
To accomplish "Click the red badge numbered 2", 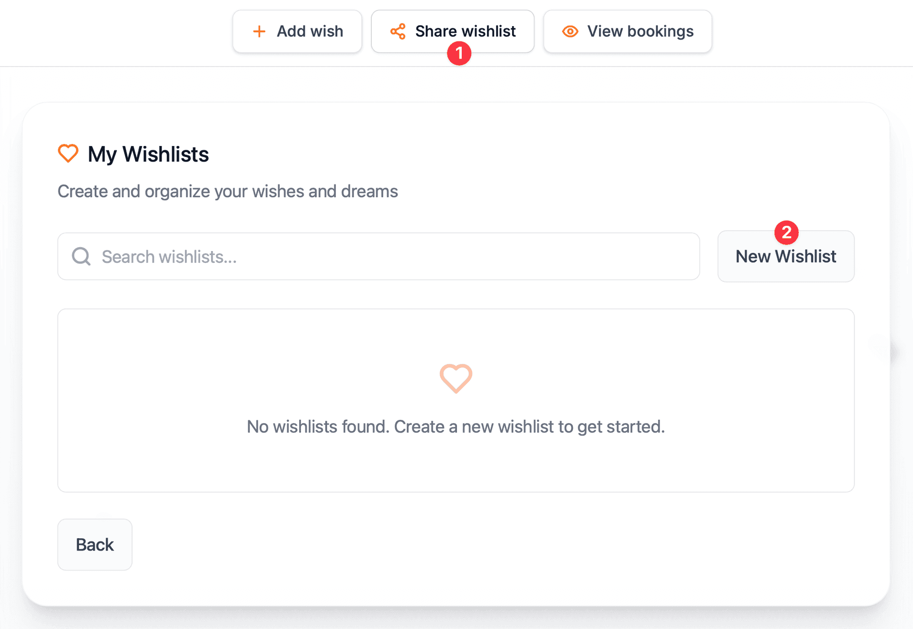I will pyautogui.click(x=787, y=232).
